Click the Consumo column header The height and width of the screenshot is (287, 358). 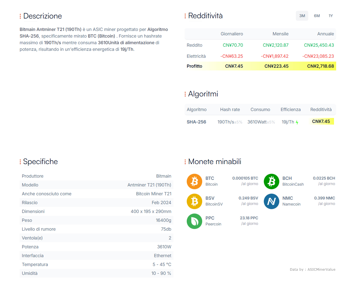tap(260, 110)
